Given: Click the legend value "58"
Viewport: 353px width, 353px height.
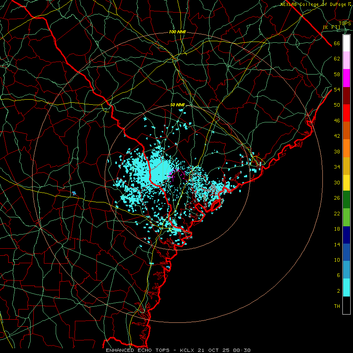Looking at the screenshot, I should [x=337, y=74].
